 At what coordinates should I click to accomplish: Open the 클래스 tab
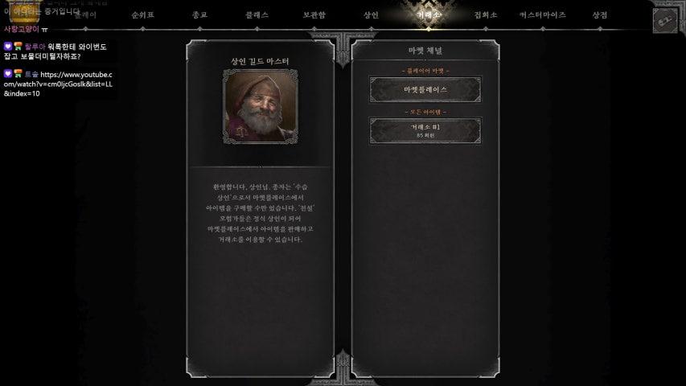257,15
